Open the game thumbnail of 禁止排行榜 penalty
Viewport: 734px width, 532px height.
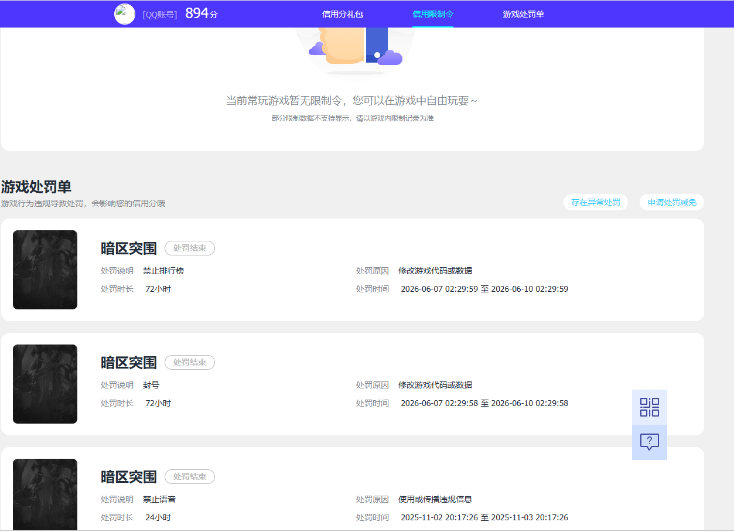click(45, 270)
